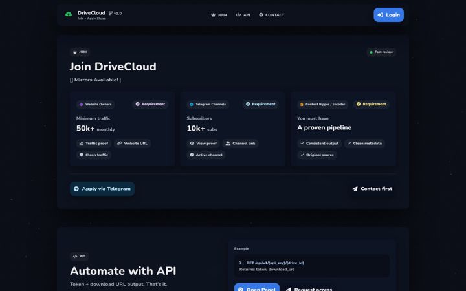Click the Clean metadata chip

coord(364,143)
